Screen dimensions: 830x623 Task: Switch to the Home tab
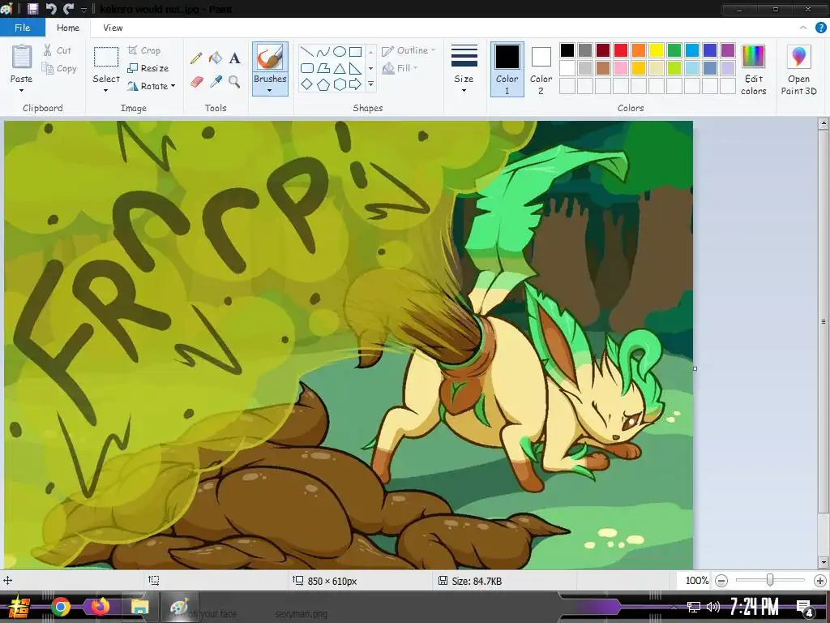pyautogui.click(x=68, y=28)
